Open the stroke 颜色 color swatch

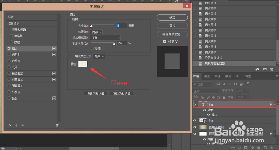pyautogui.click(x=83, y=64)
